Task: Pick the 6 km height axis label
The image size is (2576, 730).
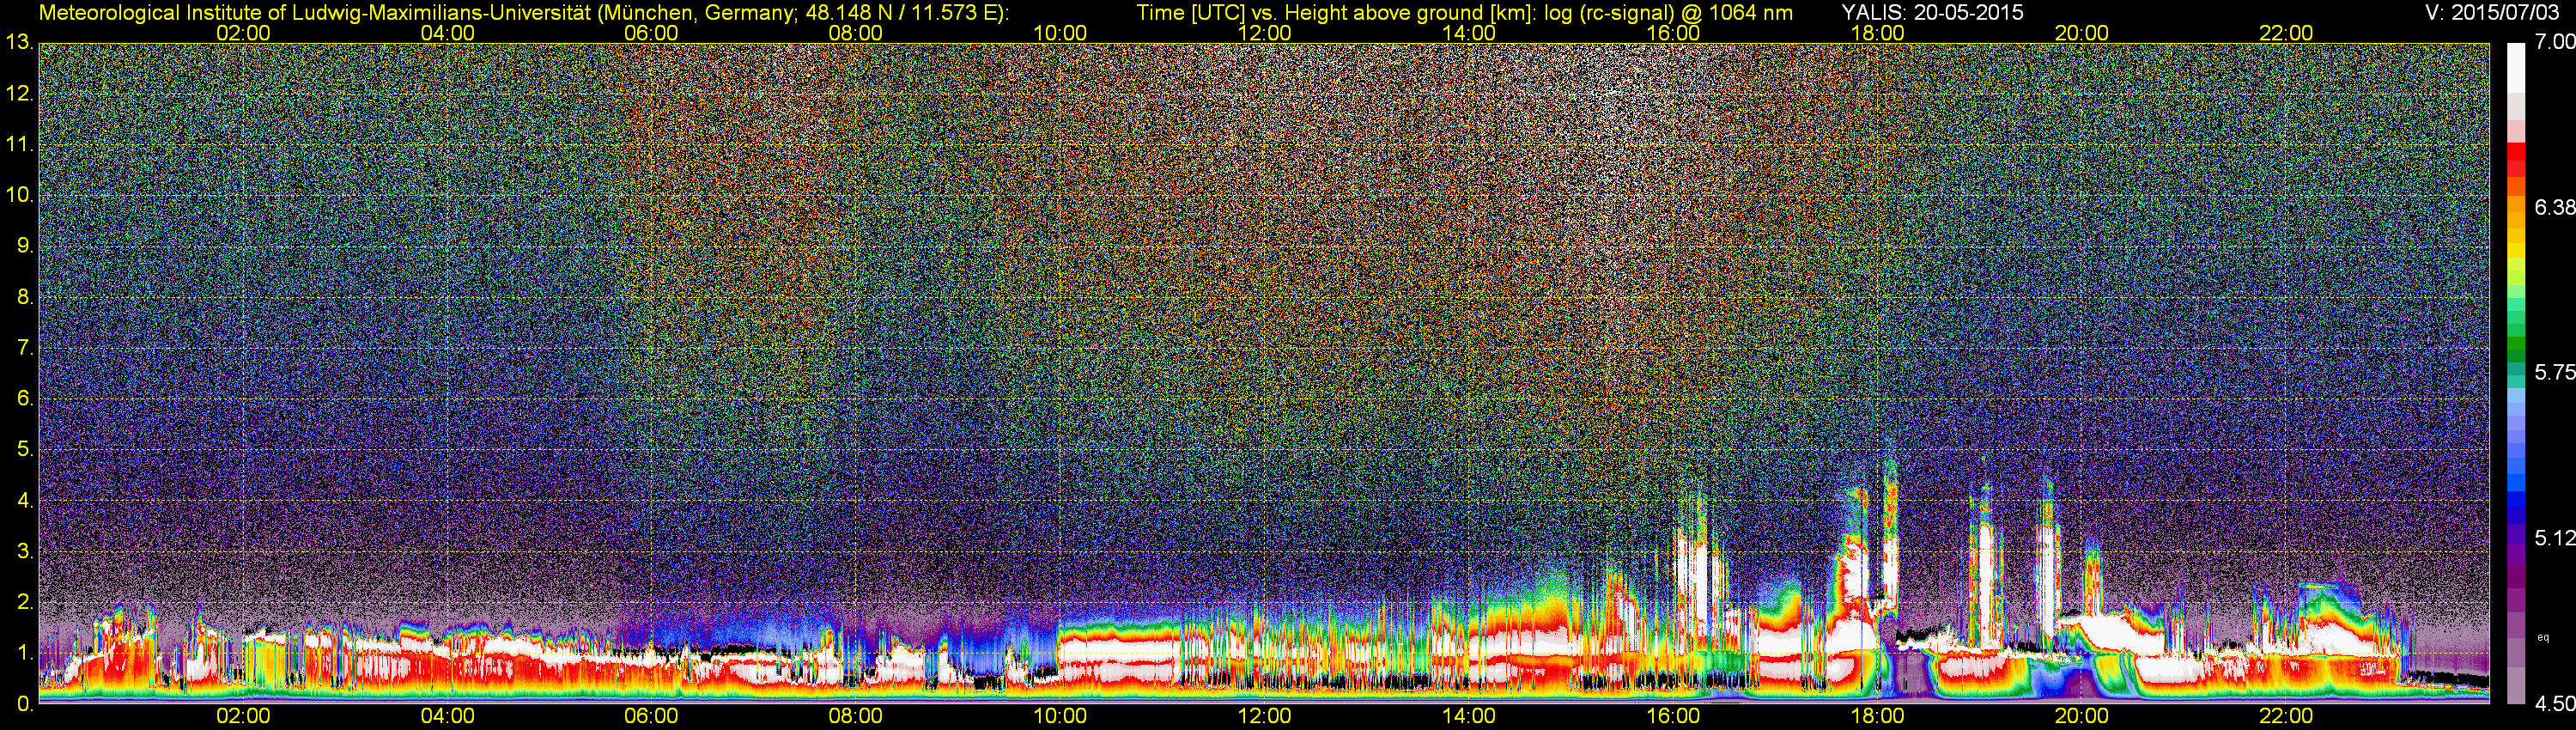Action: 24,399
